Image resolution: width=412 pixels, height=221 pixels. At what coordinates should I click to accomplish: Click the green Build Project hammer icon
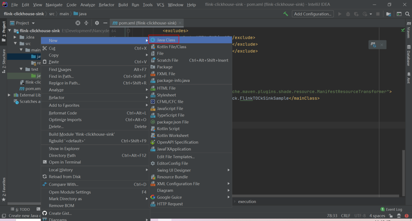coord(286,14)
